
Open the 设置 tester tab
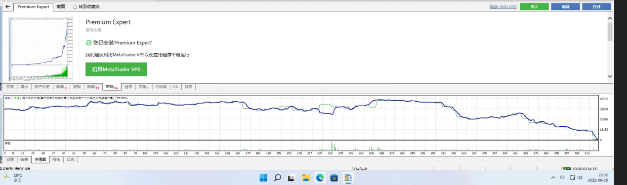point(10,159)
